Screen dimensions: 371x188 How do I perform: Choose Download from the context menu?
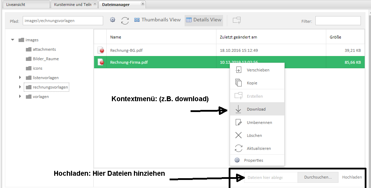[256, 109]
